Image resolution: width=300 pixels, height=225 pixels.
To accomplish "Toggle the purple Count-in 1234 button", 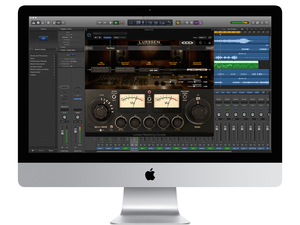I will [x=196, y=22].
